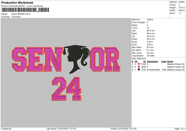
Task: Click the Max Stitch value 6.6 mm
Action: pyautogui.click(x=150, y=47)
